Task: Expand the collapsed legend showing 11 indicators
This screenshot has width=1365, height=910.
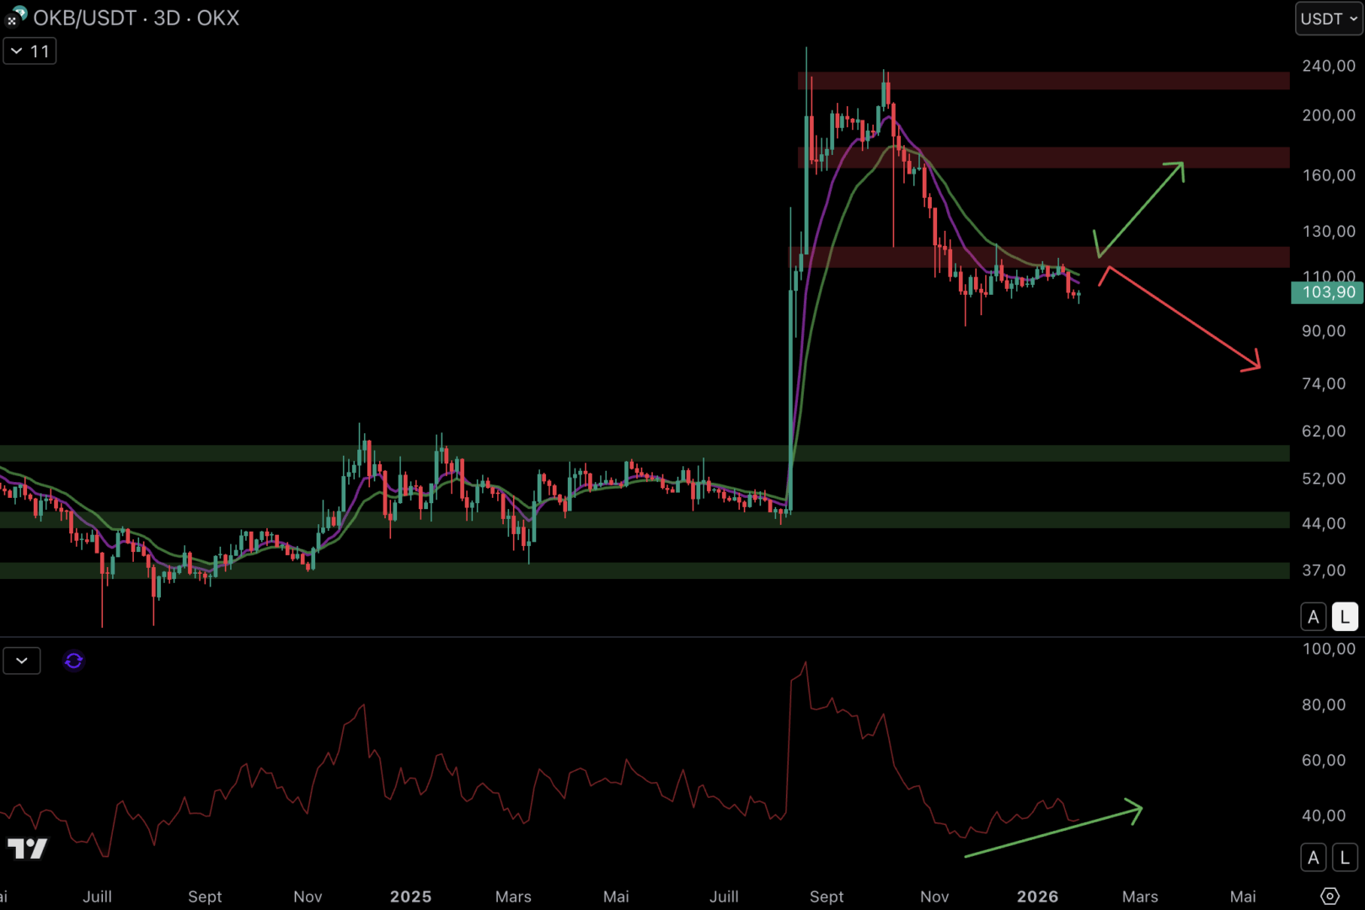Action: (29, 51)
